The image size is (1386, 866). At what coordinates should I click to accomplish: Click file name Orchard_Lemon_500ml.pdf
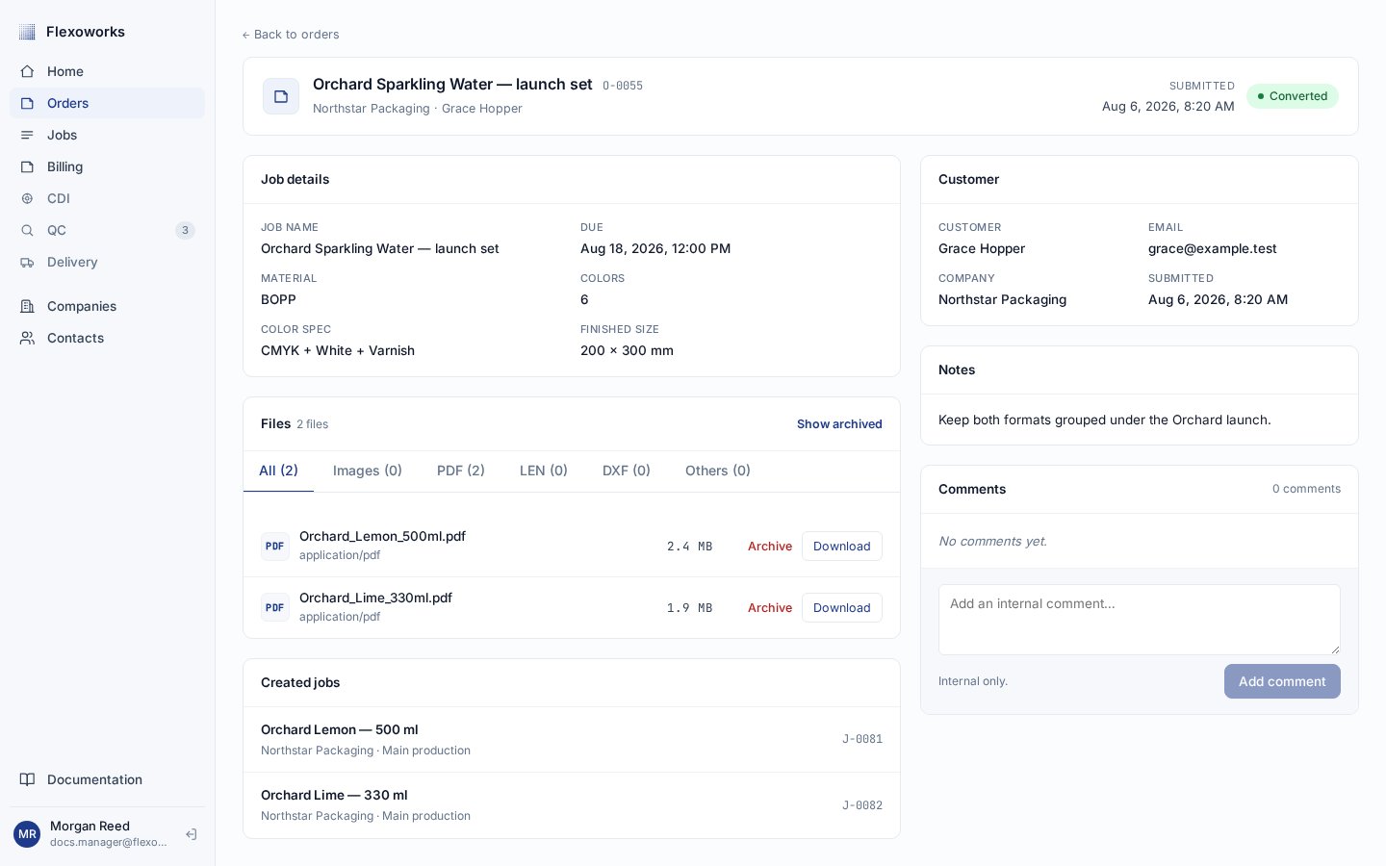[382, 536]
